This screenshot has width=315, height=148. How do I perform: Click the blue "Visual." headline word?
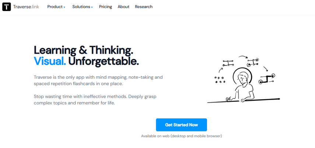click(50, 61)
